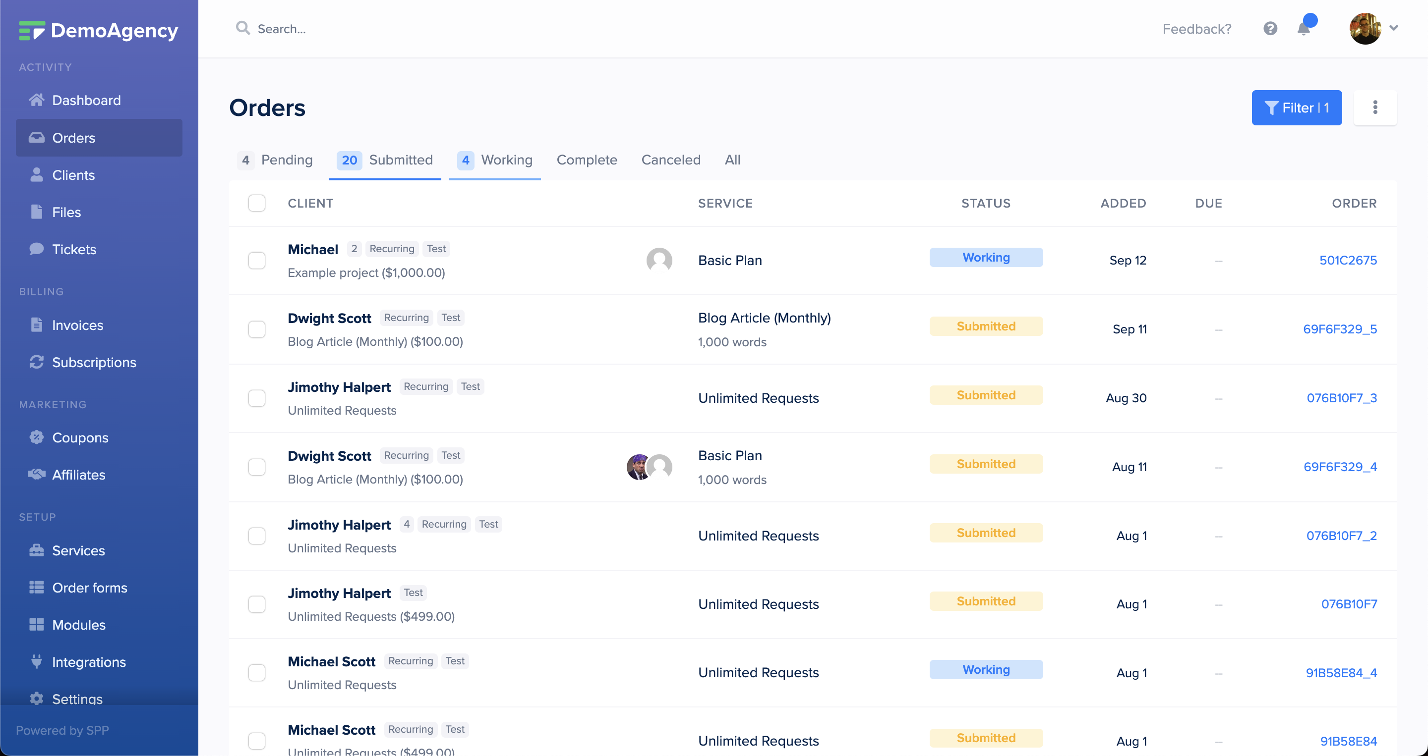Click inside the Search field
This screenshot has width=1428, height=756.
click(310, 28)
